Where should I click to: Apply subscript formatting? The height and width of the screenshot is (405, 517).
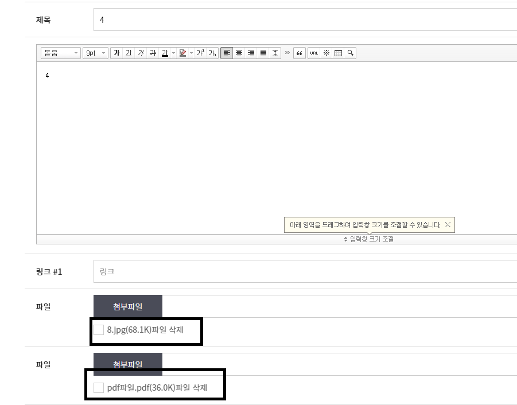[212, 53]
